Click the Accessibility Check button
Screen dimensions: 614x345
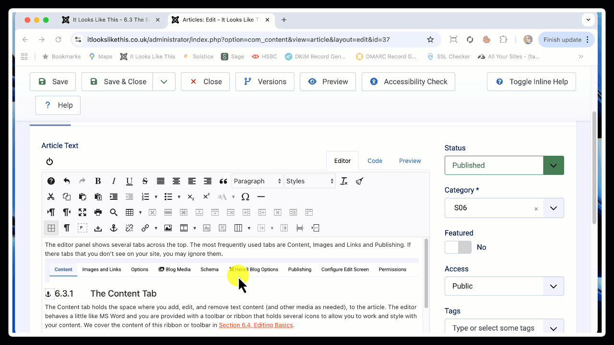(408, 81)
